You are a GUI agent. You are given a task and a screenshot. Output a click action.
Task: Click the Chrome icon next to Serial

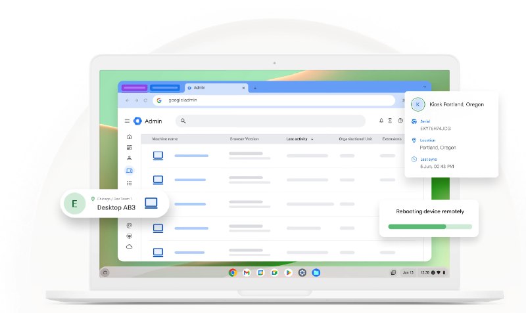414,121
